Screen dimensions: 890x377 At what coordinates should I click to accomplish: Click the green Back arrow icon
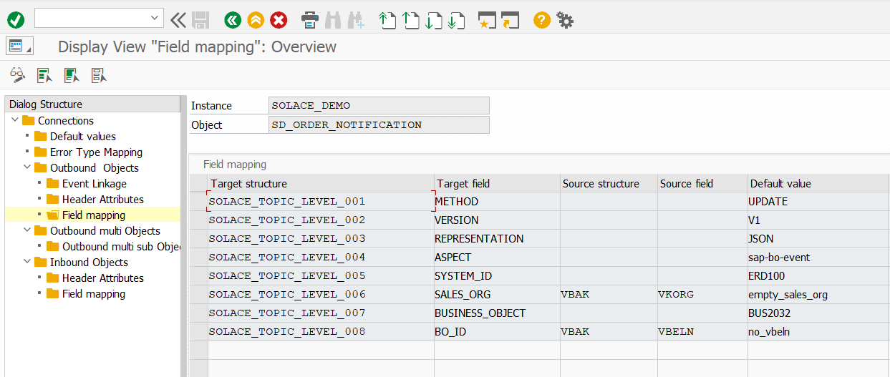coord(233,20)
